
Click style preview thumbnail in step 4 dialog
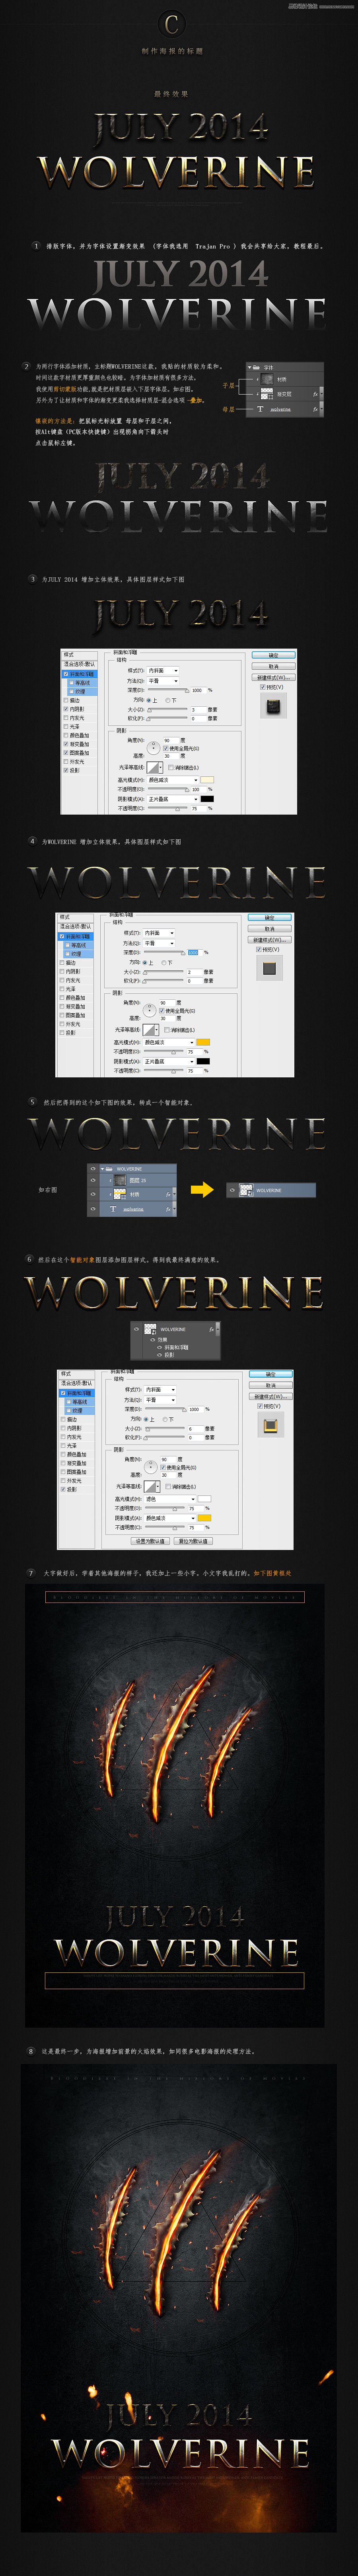coord(270,967)
